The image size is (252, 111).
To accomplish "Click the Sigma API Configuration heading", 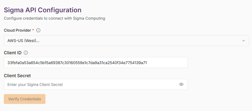I will coord(42,10).
